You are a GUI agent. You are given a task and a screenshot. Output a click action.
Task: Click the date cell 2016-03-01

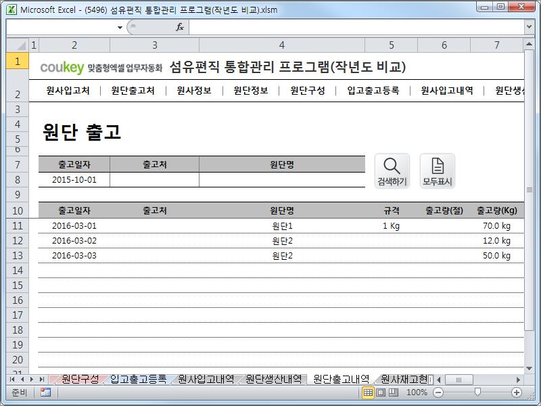tap(74, 226)
